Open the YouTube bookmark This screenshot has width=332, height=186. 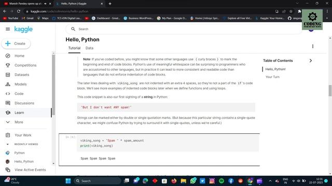[x=11, y=19]
